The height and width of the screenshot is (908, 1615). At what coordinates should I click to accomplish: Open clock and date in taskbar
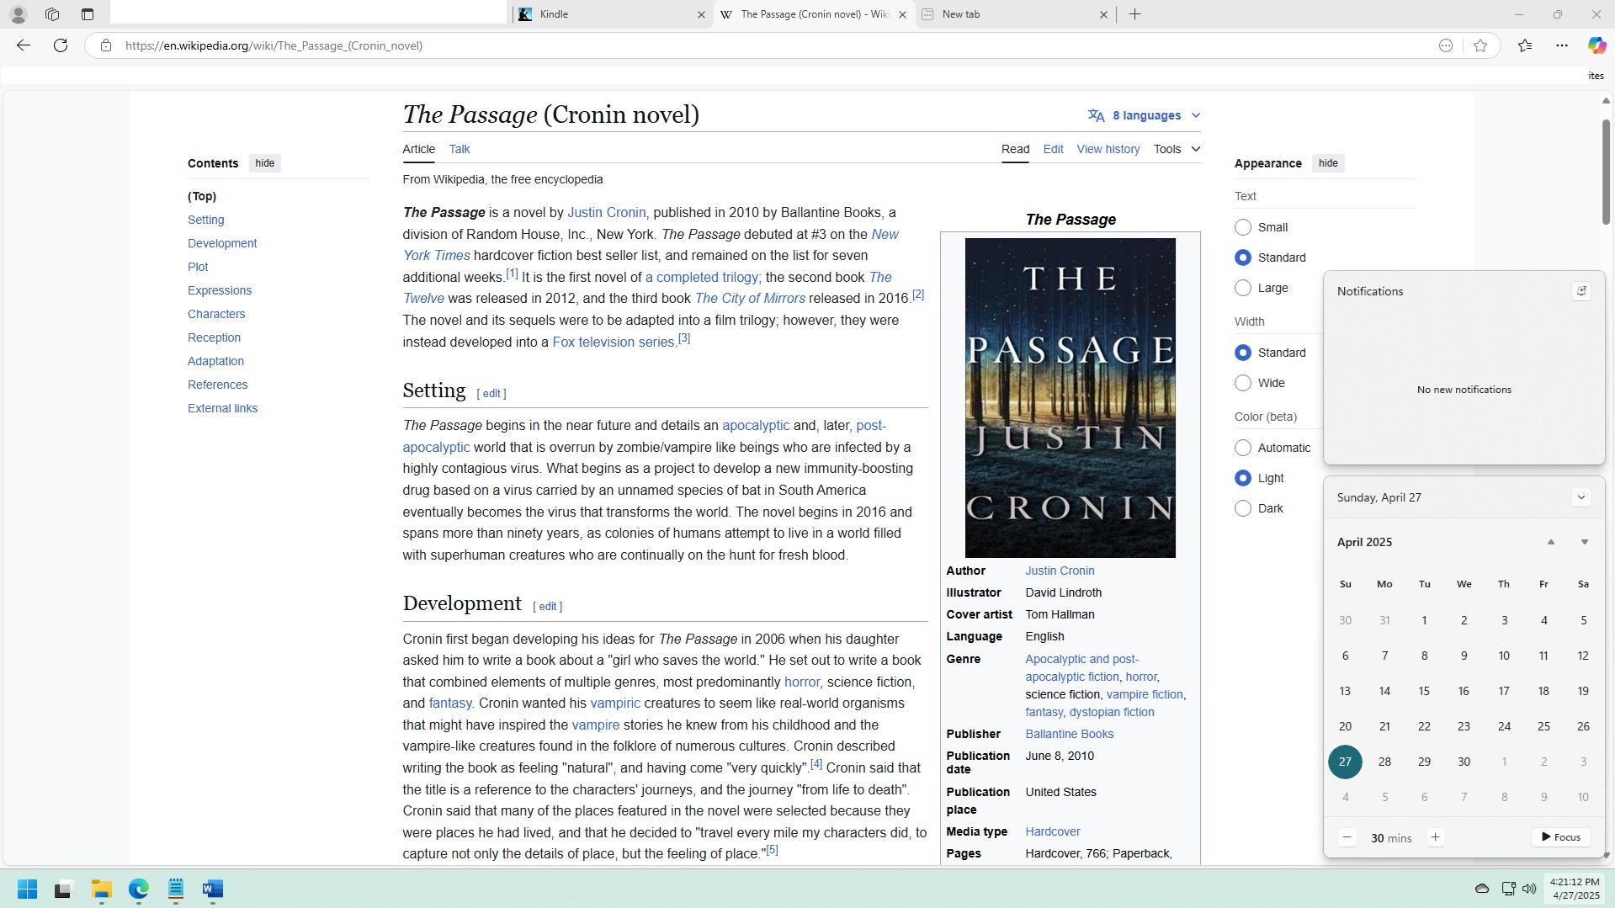click(1575, 889)
